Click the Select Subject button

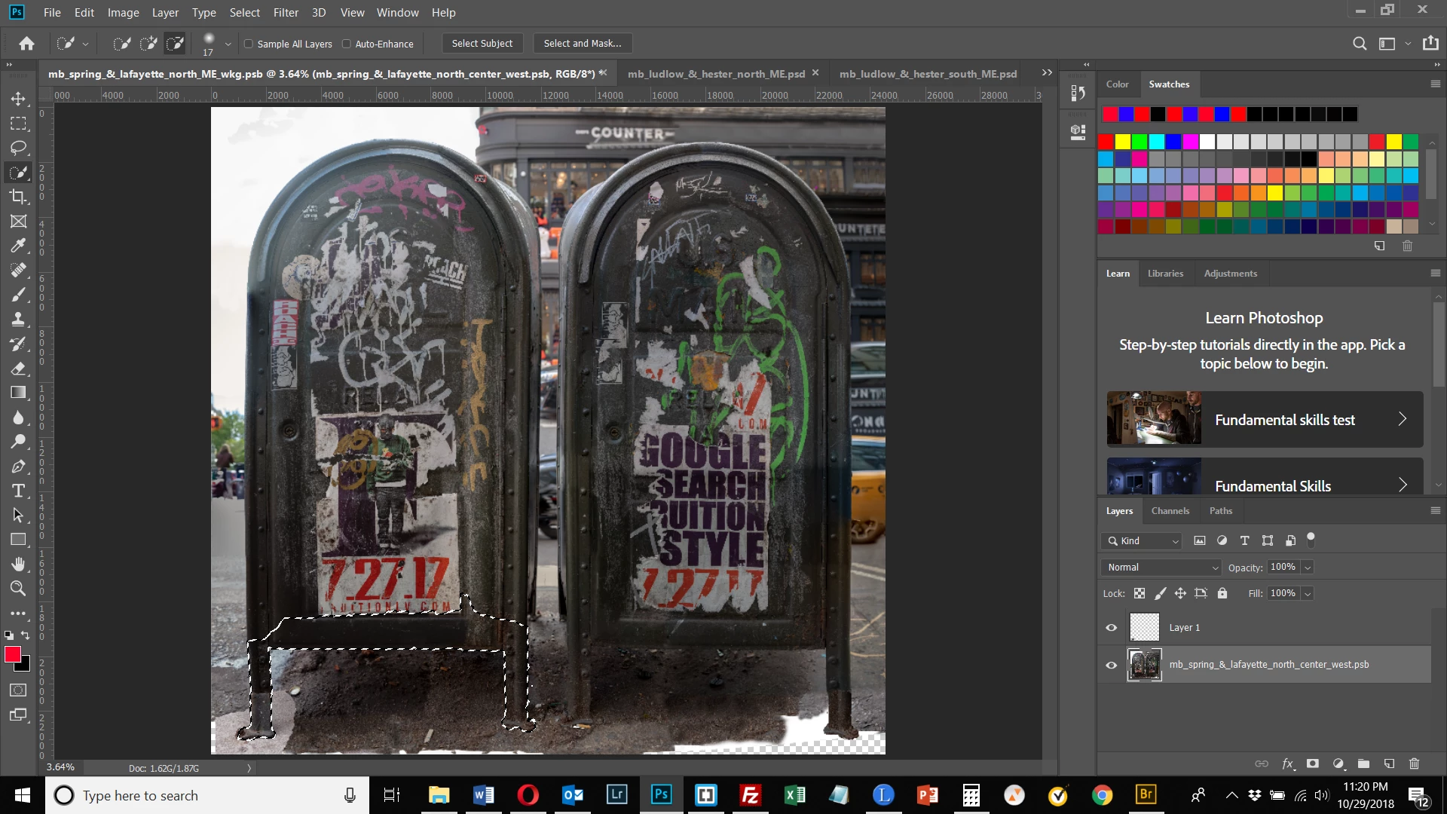(482, 44)
